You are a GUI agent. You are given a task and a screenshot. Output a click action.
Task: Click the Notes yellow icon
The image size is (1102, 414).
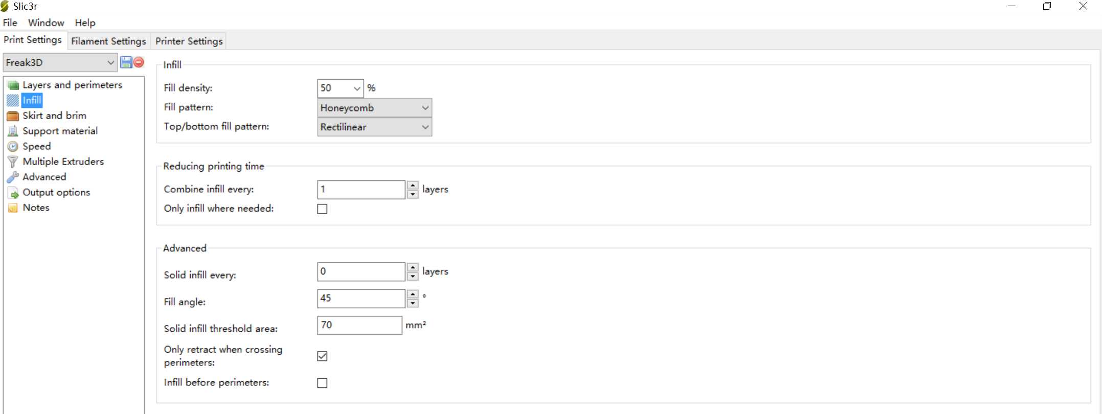tap(13, 208)
